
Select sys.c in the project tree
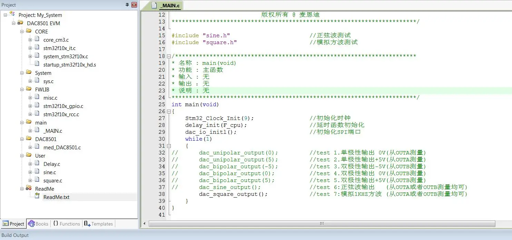click(48, 81)
